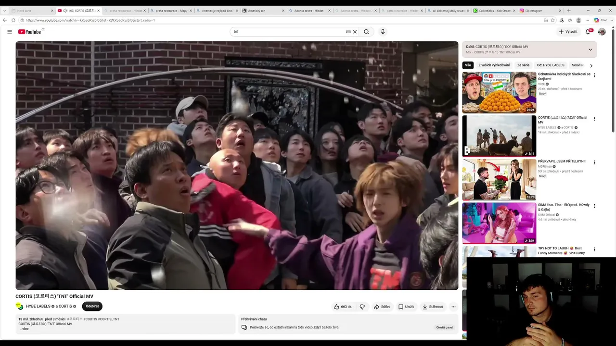This screenshot has height=346, width=616.
Task: Open YouTube notifications bell
Action: 588,32
